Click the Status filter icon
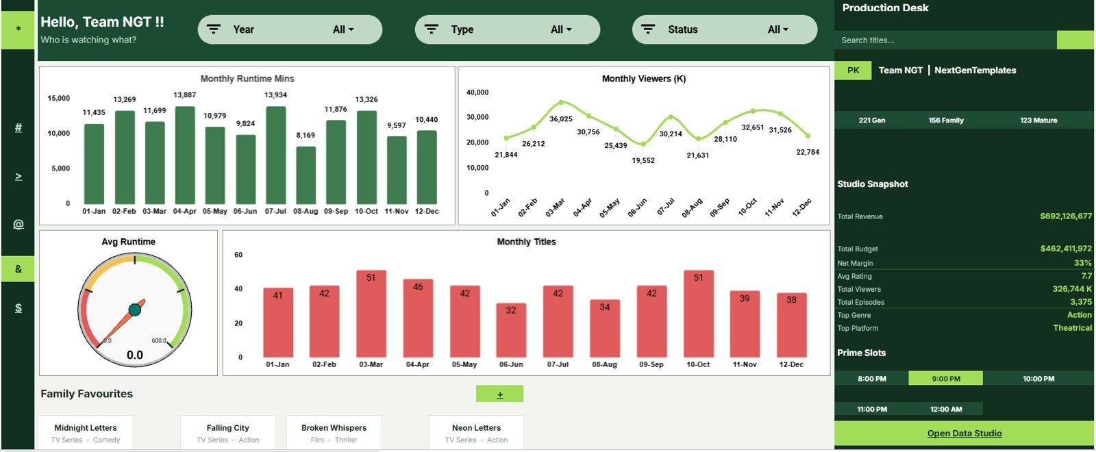Viewport: 1096px width, 452px height. [648, 29]
